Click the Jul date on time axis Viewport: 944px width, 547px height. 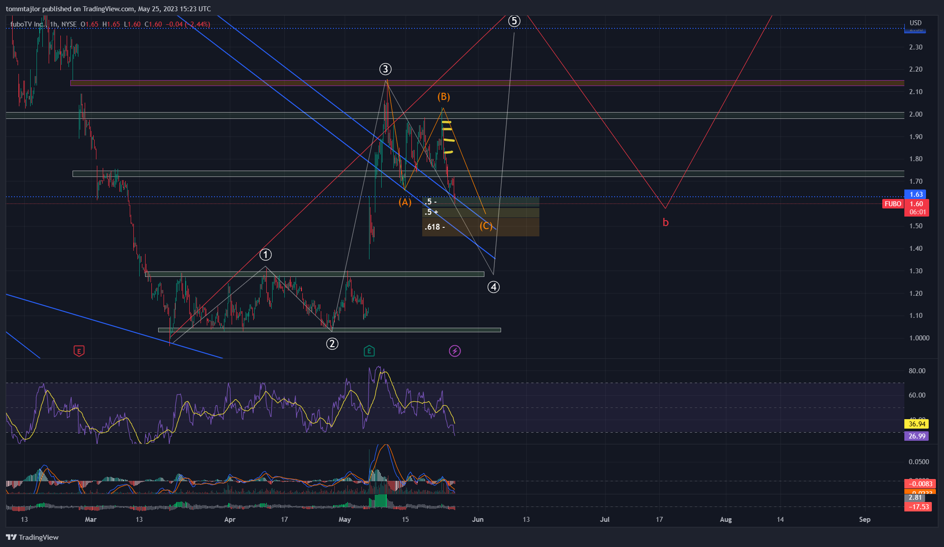pyautogui.click(x=605, y=520)
